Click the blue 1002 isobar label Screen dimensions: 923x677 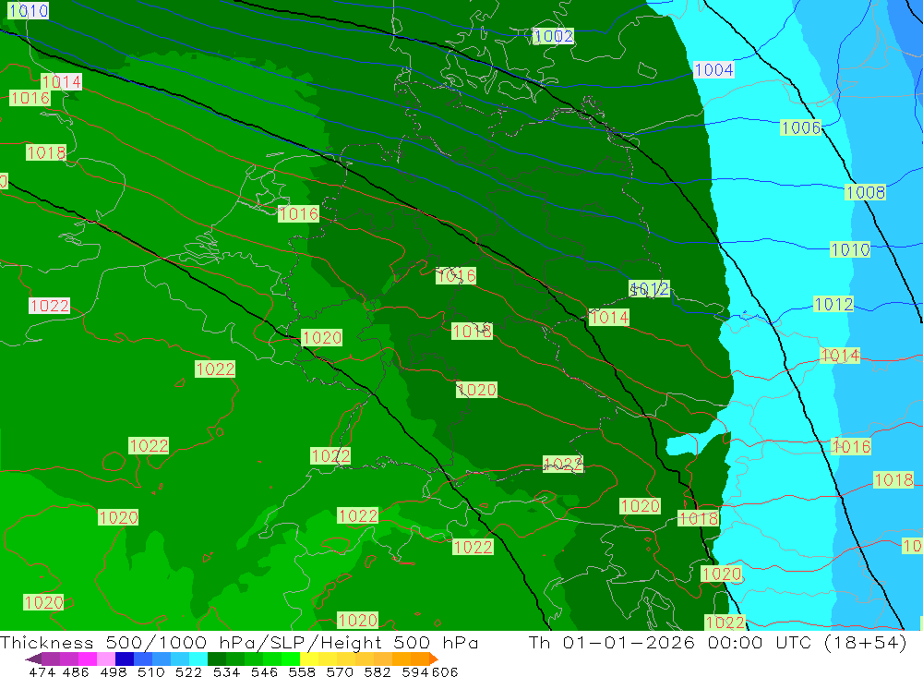pyautogui.click(x=553, y=36)
